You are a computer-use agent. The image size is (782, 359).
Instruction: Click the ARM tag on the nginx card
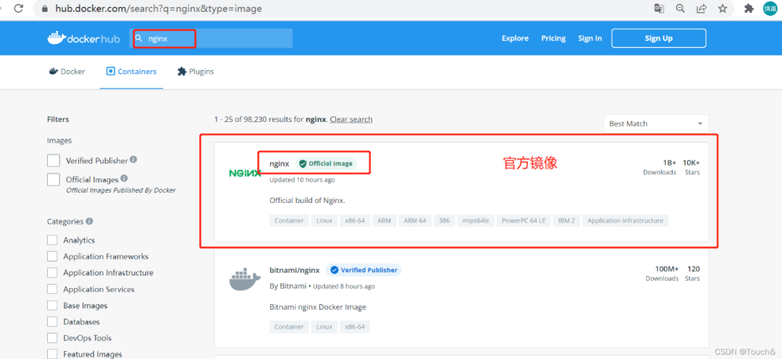[x=384, y=220]
